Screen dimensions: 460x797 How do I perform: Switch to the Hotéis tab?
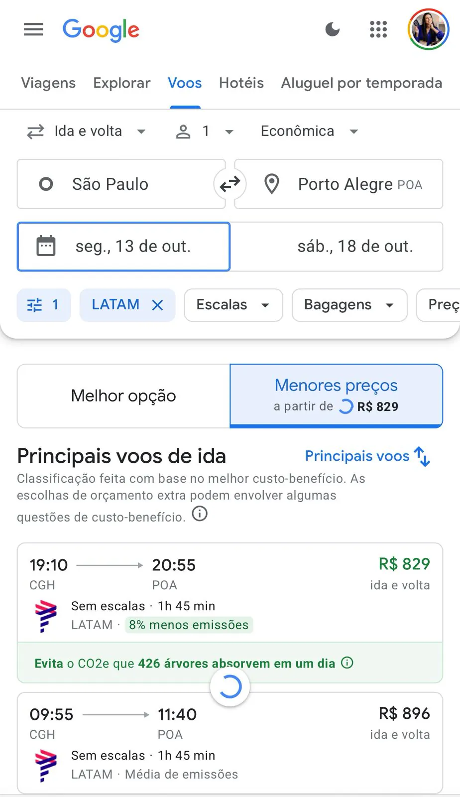pos(241,83)
